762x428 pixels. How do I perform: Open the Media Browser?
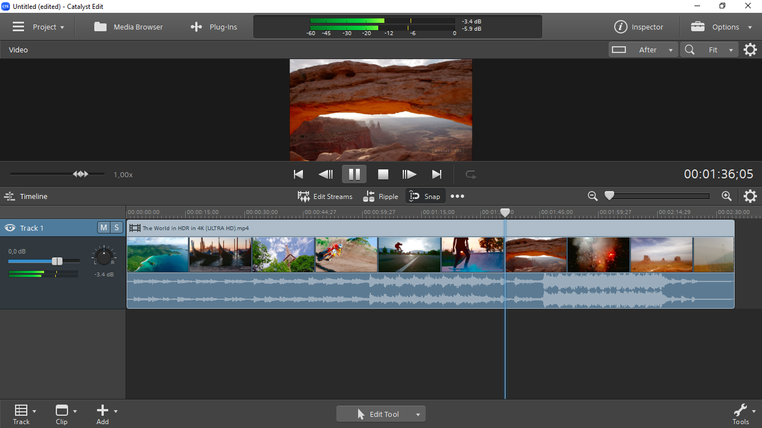pos(129,27)
